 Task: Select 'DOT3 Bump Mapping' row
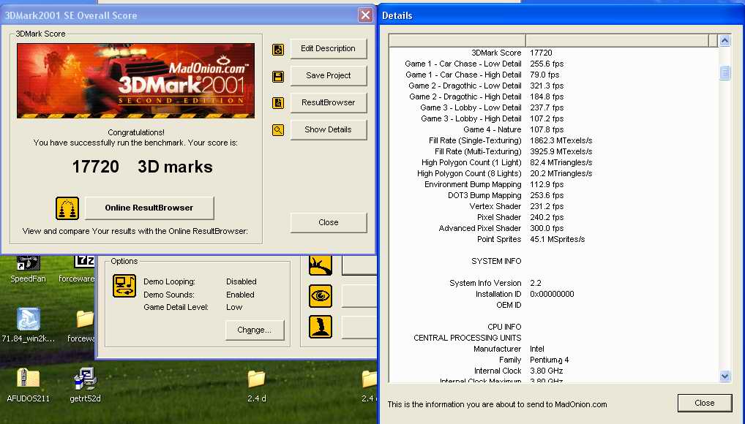tap(553, 195)
